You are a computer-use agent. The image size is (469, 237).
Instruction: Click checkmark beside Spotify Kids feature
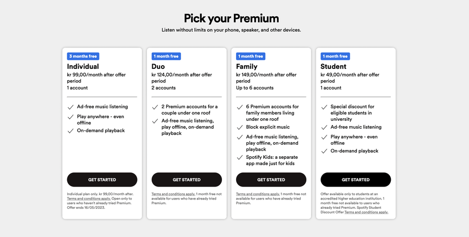[x=240, y=157]
